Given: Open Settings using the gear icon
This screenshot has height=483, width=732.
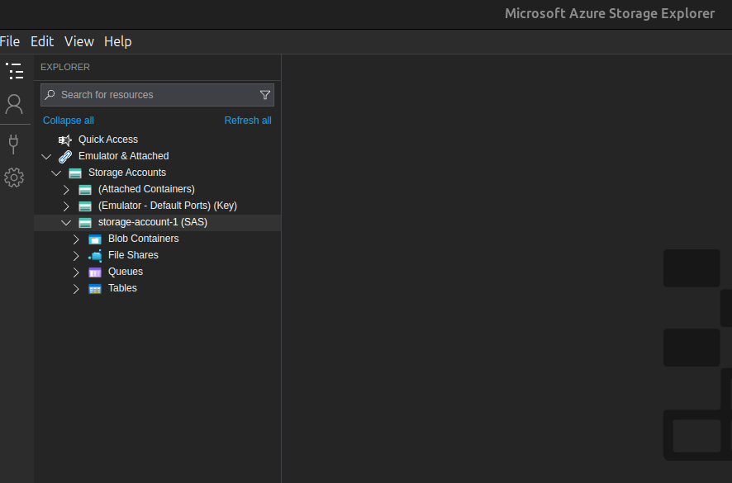Looking at the screenshot, I should tap(14, 177).
